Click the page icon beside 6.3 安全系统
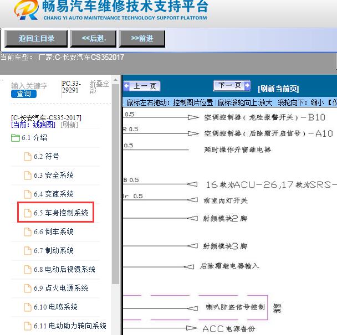Viewport: 337px width, 335px height. pos(28,176)
